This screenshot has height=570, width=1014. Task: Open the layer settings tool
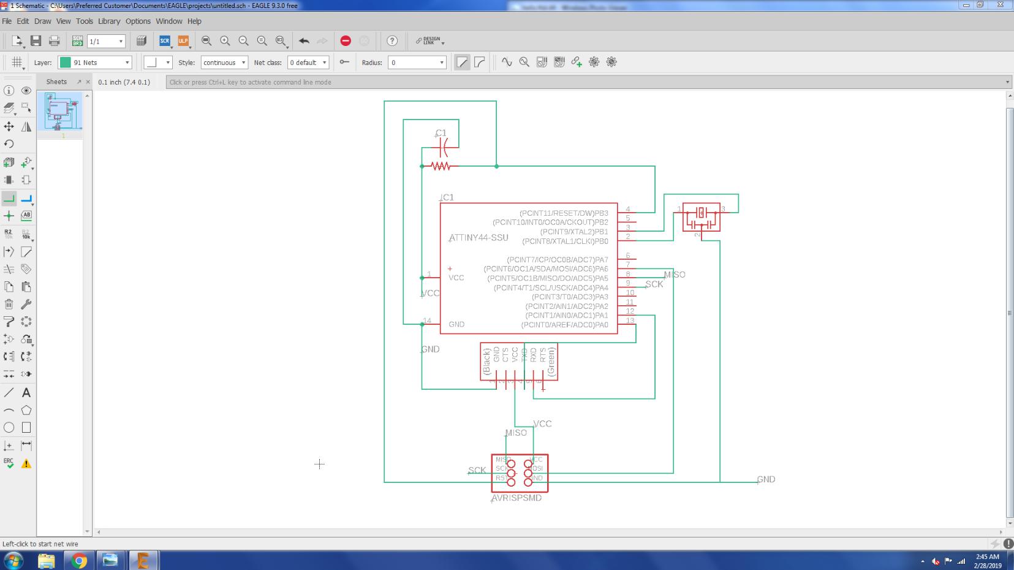9,108
